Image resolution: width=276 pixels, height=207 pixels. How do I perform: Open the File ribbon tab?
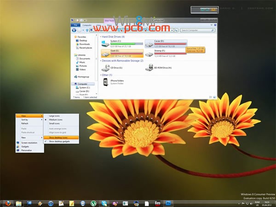[x=75, y=25]
